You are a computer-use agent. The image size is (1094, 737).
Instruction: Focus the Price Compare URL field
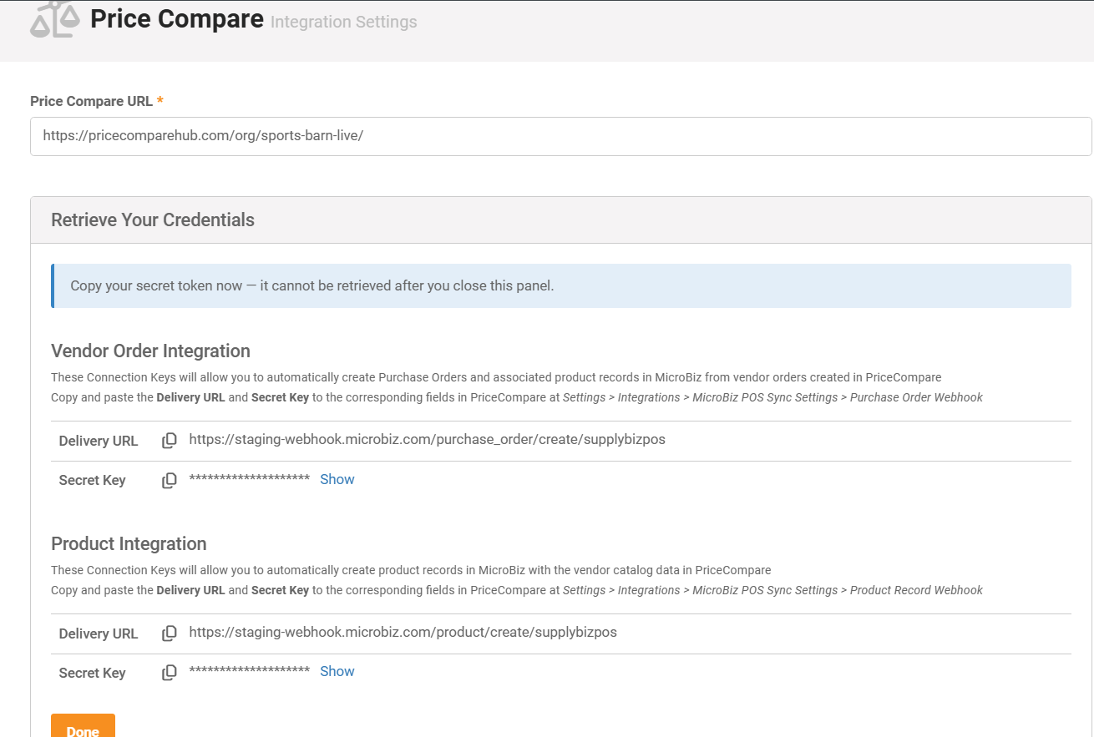tap(560, 136)
